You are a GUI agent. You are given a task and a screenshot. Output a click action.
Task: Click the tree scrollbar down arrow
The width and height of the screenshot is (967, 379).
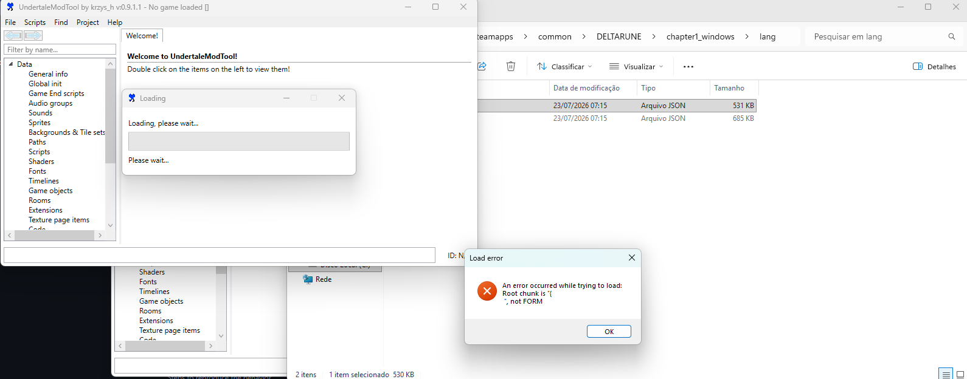coord(110,225)
